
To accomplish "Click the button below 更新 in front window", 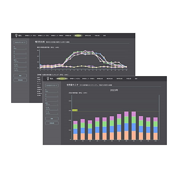I will click(52, 123).
